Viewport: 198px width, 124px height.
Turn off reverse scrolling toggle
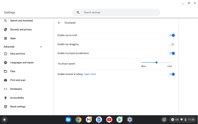tap(172, 74)
